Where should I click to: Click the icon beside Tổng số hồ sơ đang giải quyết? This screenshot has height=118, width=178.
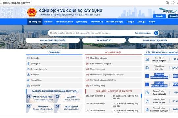tap(147, 93)
